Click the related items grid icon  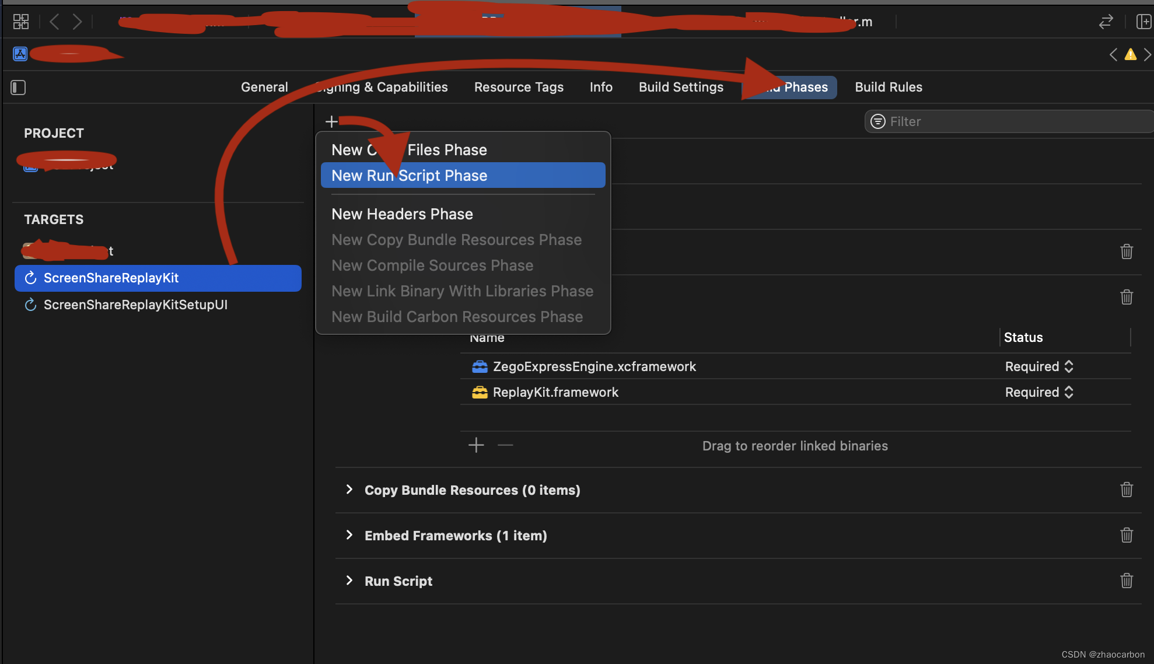[21, 22]
